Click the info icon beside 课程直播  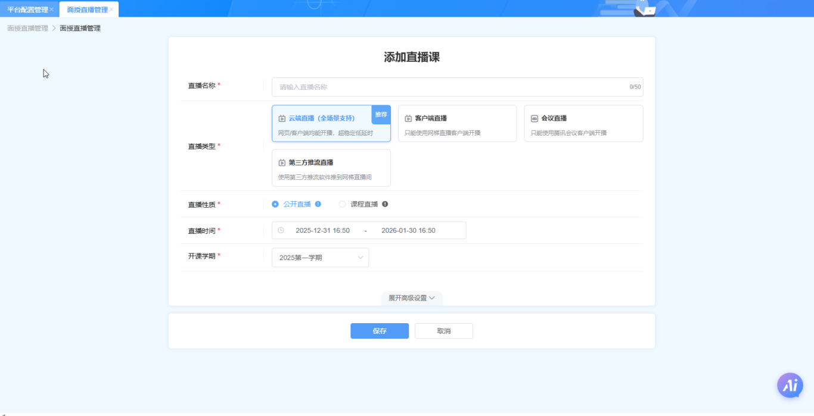tap(385, 204)
